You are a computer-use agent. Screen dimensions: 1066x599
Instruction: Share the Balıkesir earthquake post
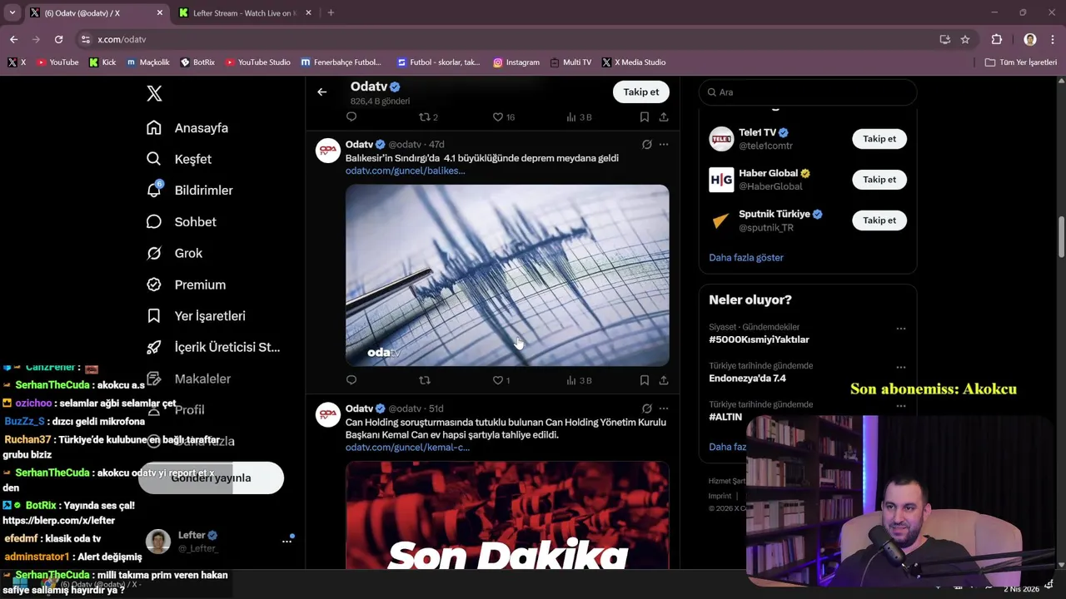tap(664, 380)
